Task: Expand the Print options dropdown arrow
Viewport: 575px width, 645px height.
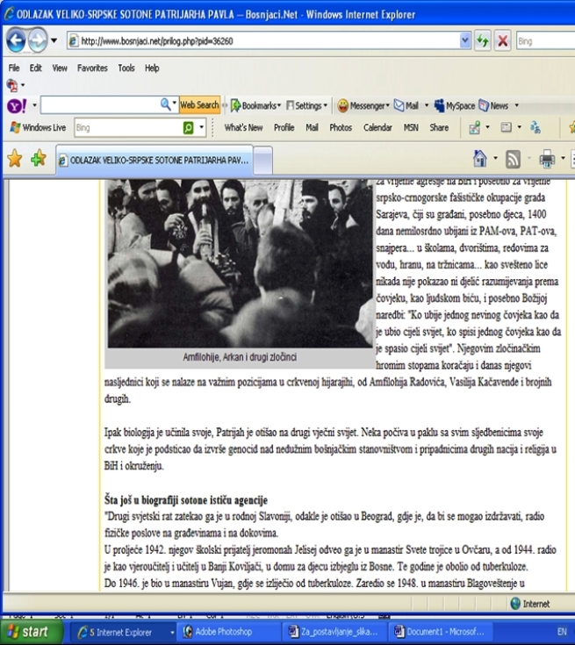Action: 563,158
